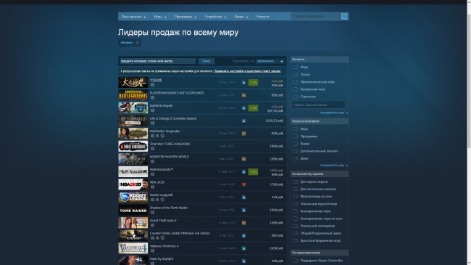This screenshot has width=471, height=265.
Task: Click review icon for NieR:Automata row
Action: click(243, 171)
